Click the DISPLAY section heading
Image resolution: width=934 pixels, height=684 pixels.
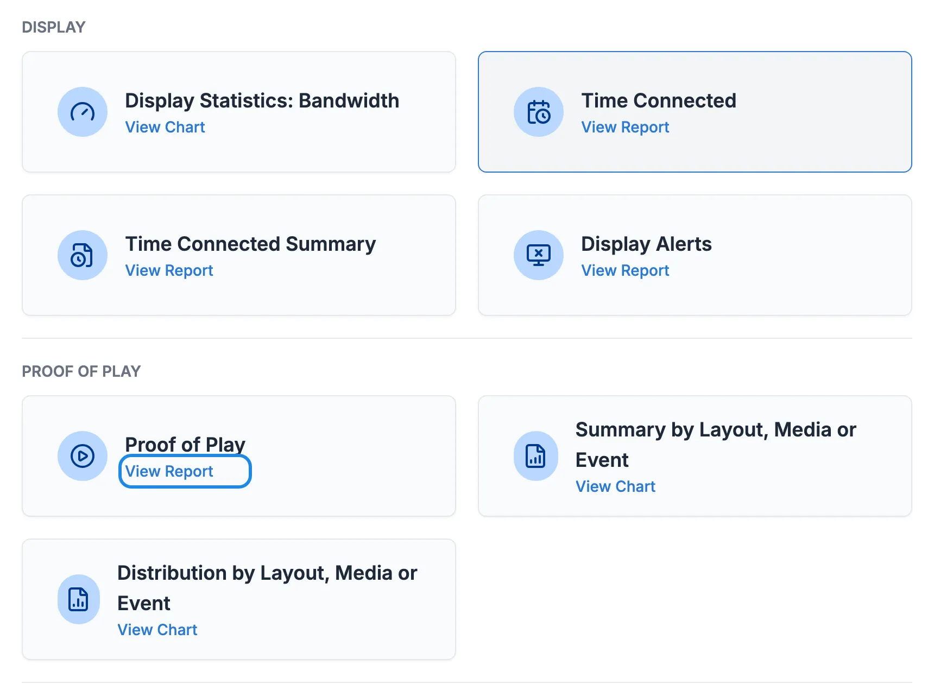(x=54, y=27)
